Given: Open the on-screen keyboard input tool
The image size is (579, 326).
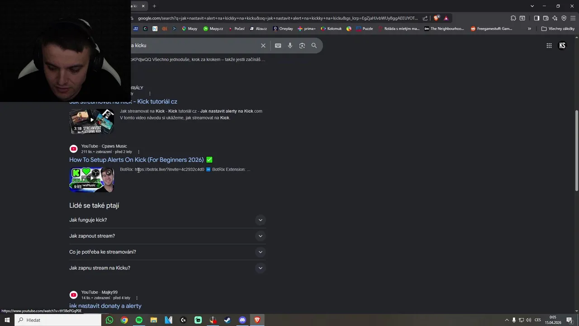Looking at the screenshot, I should pyautogui.click(x=278, y=45).
